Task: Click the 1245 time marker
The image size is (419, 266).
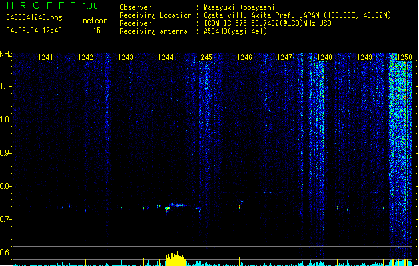Action: coord(205,57)
